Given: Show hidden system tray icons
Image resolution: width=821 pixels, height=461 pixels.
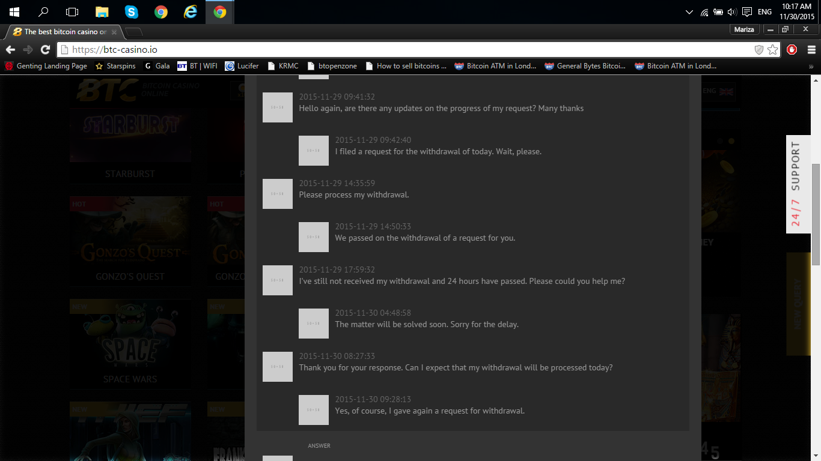Looking at the screenshot, I should [x=689, y=12].
